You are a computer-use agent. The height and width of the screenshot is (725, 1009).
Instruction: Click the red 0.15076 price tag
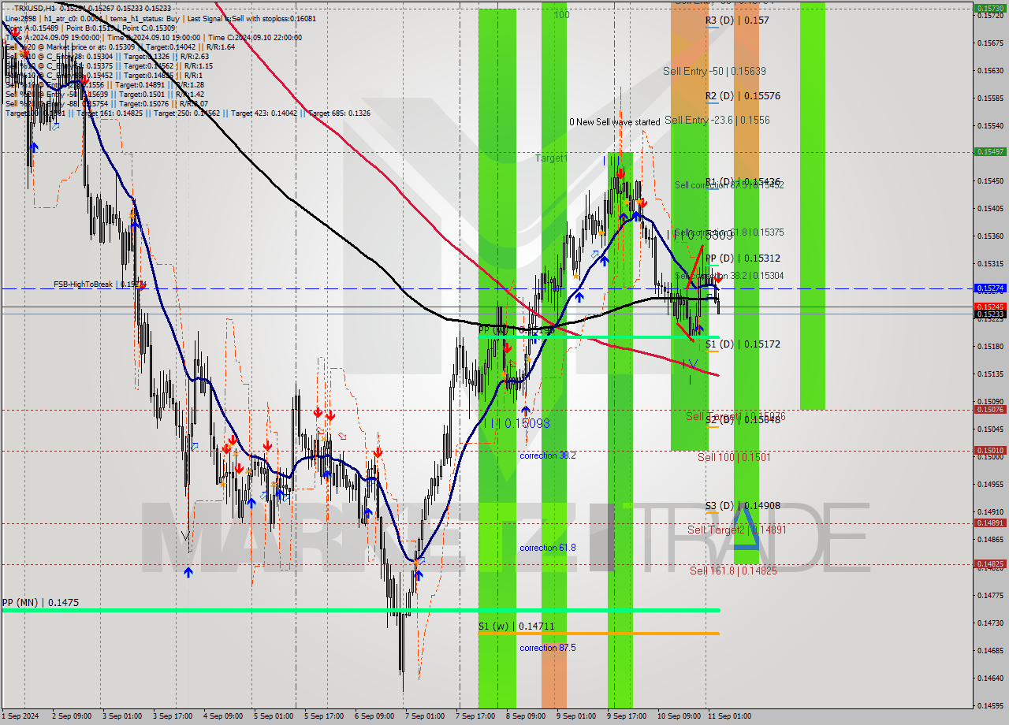(x=990, y=409)
